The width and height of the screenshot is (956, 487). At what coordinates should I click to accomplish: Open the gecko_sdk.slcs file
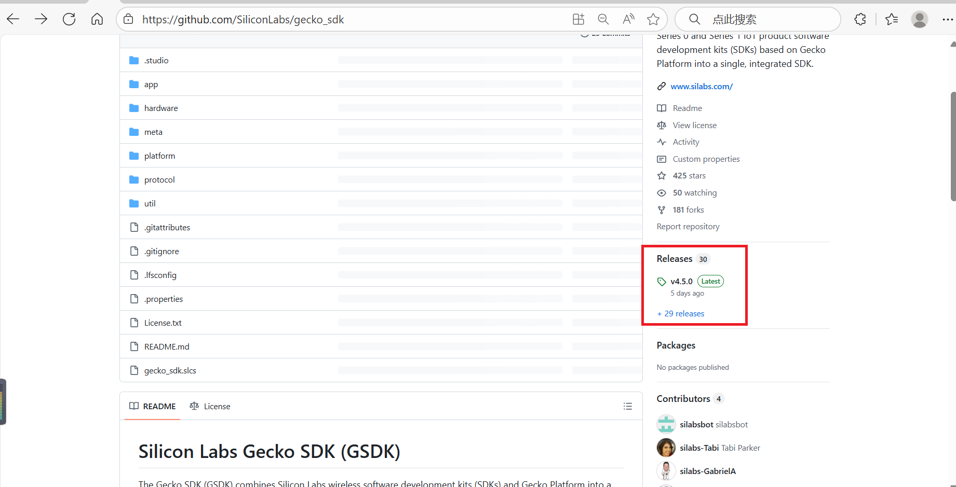coord(170,370)
